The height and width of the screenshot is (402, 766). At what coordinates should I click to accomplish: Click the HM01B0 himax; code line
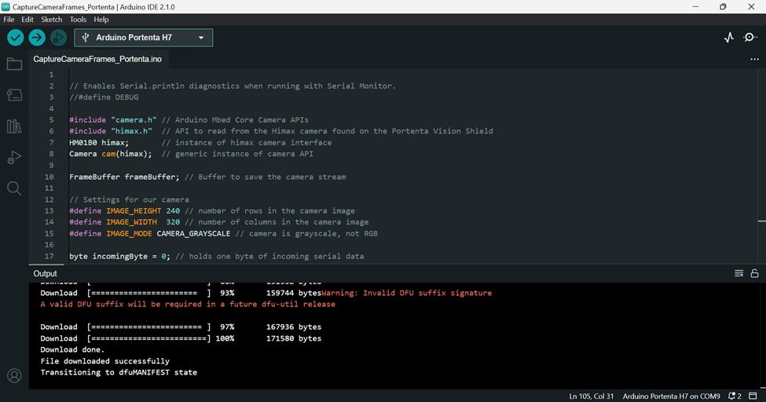200,143
